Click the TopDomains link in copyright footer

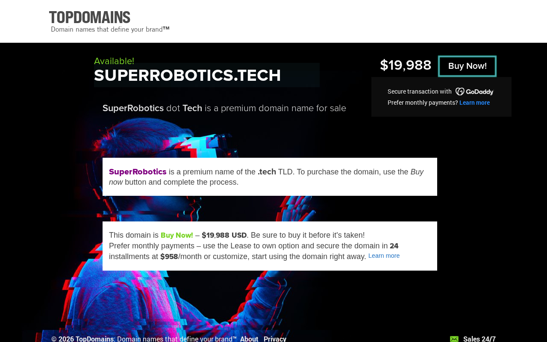[x=94, y=339]
